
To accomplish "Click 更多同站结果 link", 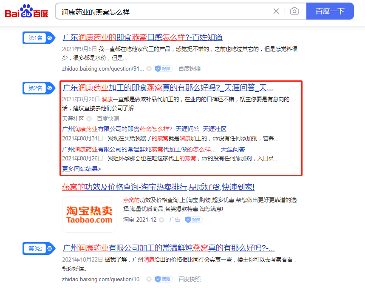I will [81, 169].
